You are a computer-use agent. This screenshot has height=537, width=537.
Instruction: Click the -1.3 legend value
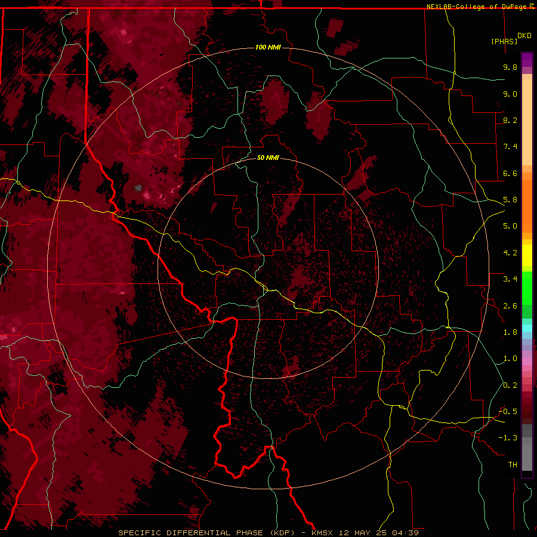pyautogui.click(x=508, y=438)
